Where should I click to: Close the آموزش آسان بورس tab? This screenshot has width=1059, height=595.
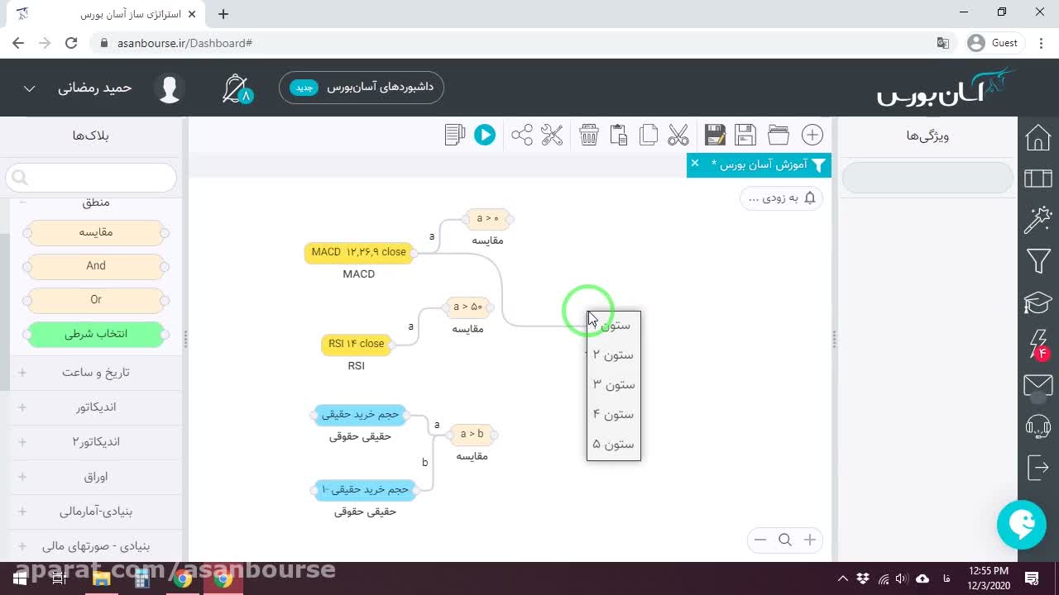click(695, 164)
